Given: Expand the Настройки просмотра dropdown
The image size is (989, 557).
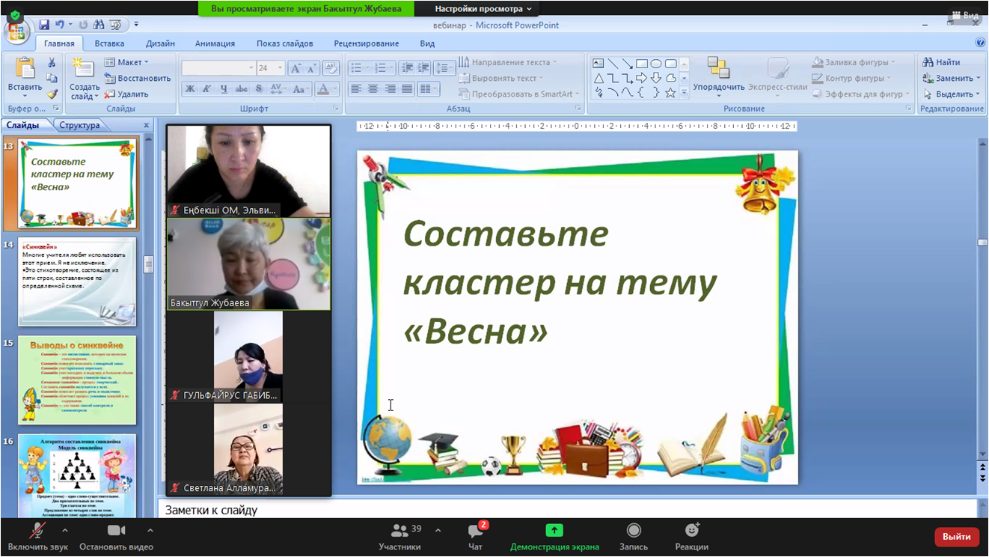Looking at the screenshot, I should click(484, 9).
